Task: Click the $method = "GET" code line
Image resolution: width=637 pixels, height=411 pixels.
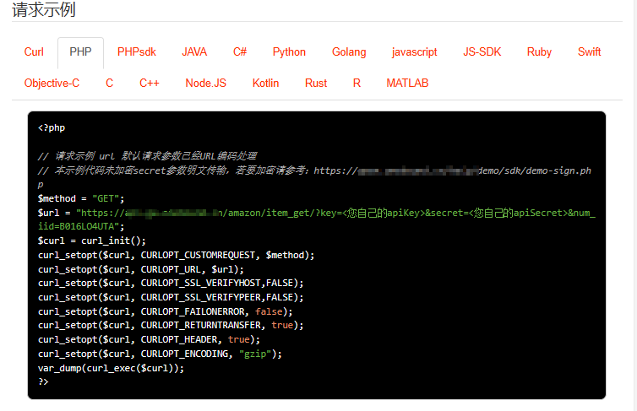Action: tap(81, 198)
